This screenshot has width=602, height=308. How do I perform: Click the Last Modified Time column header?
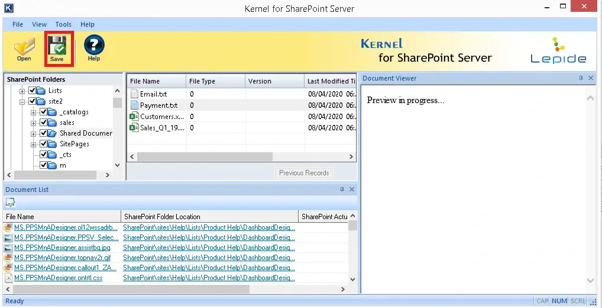click(x=331, y=81)
